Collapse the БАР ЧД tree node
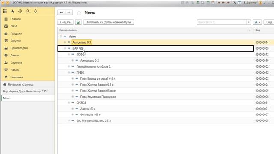274x154 pixels. click(x=65, y=48)
